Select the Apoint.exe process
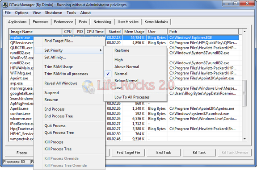The width and height of the screenshot is (257, 170). tap(19, 78)
